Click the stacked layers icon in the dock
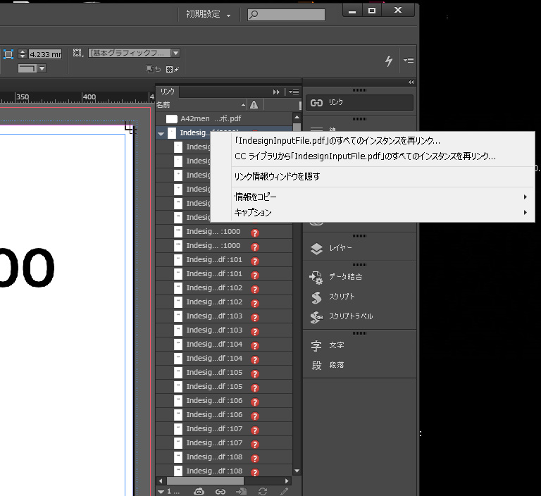541x496 pixels. coord(316,249)
